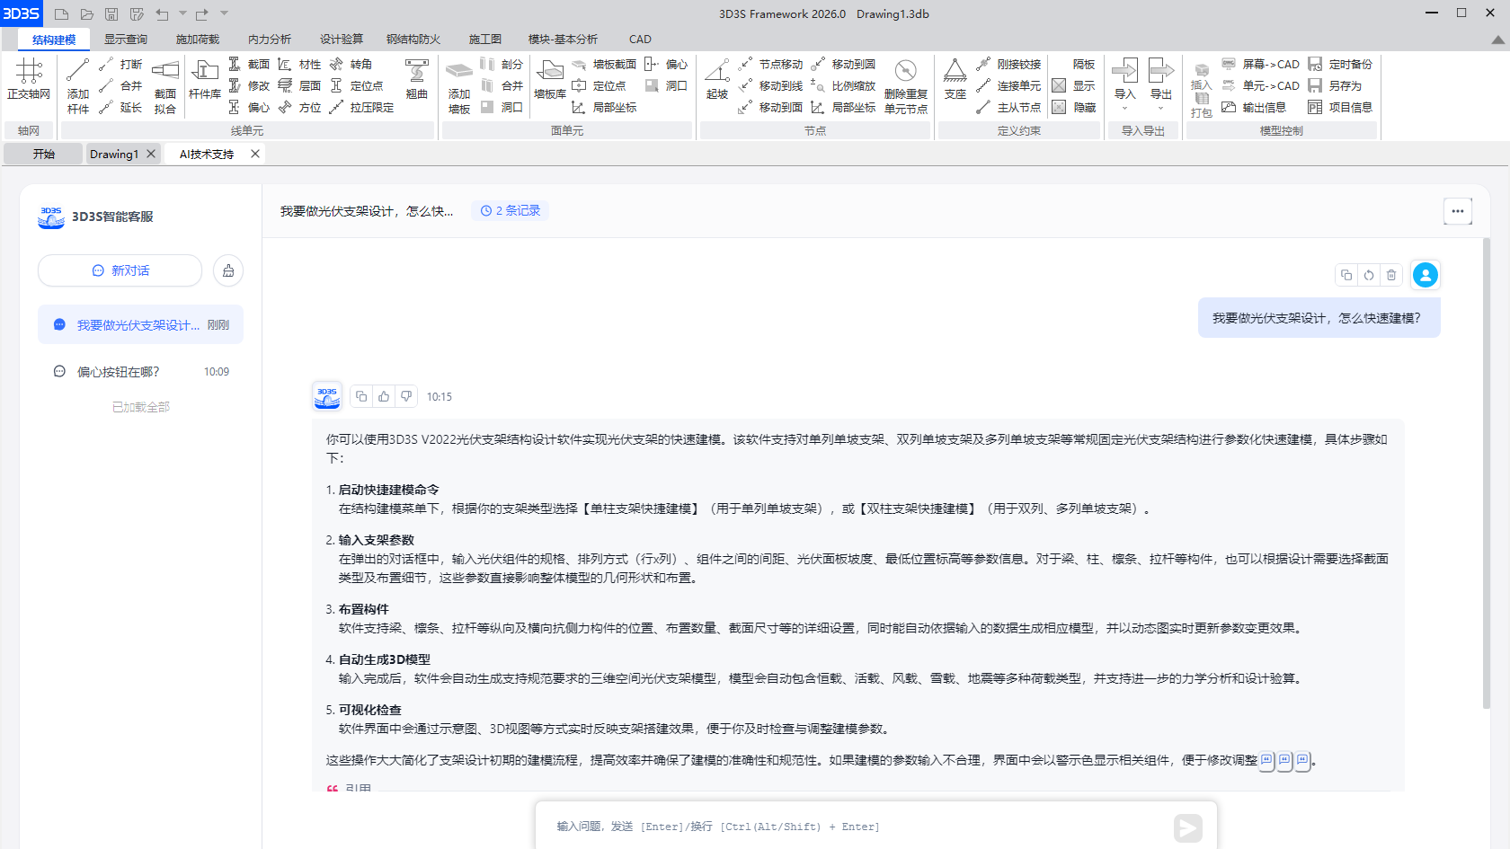
Task: Open the 钢结构防火 ribbon tab
Action: coord(413,40)
